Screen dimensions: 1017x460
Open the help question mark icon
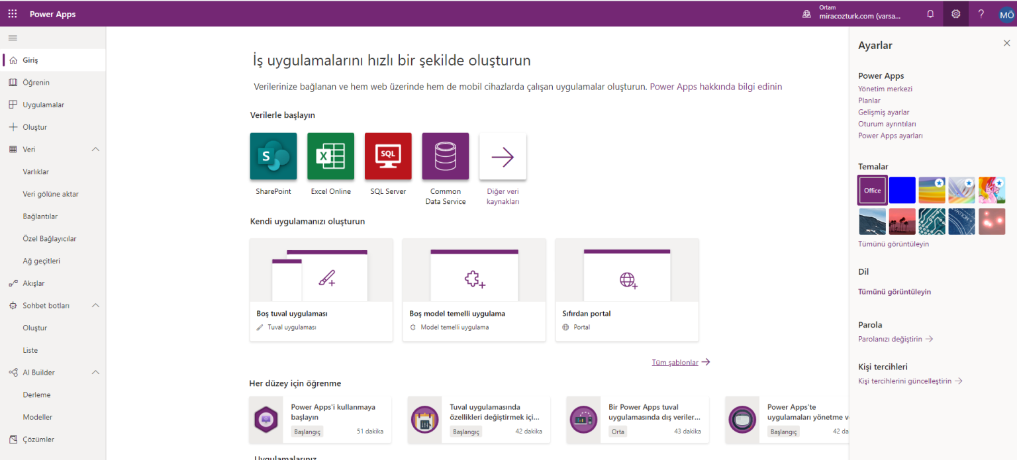[x=981, y=14]
